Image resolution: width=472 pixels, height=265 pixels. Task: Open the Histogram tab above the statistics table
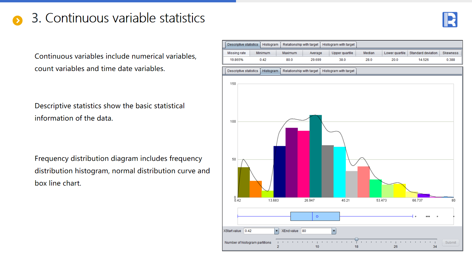tap(270, 45)
